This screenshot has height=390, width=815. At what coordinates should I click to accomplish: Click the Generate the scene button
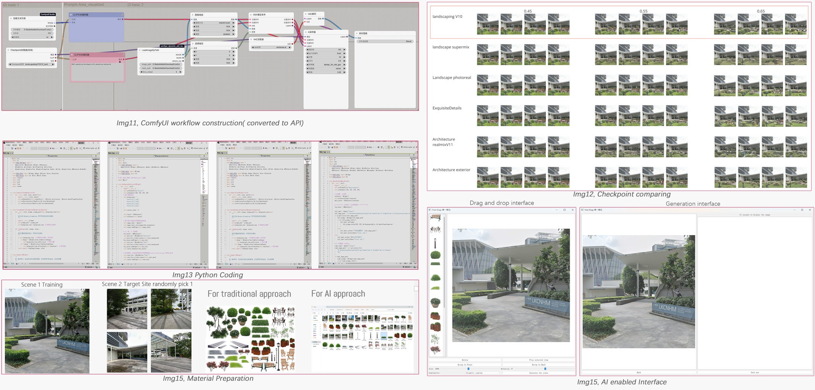click(x=538, y=373)
